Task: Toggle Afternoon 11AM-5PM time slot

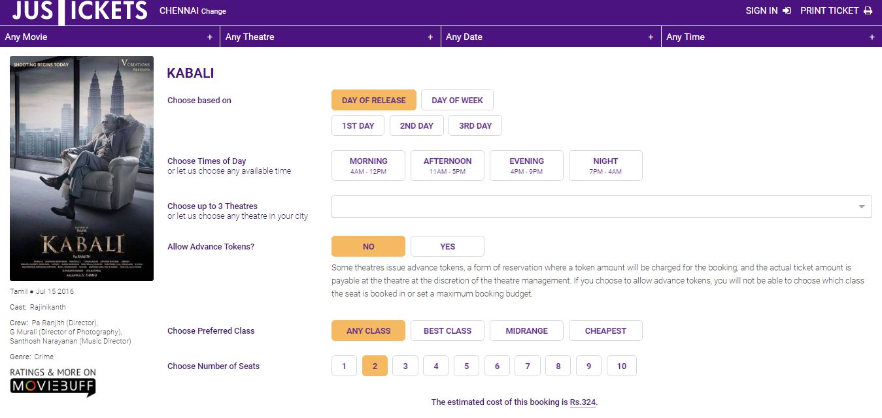Action: tap(447, 165)
